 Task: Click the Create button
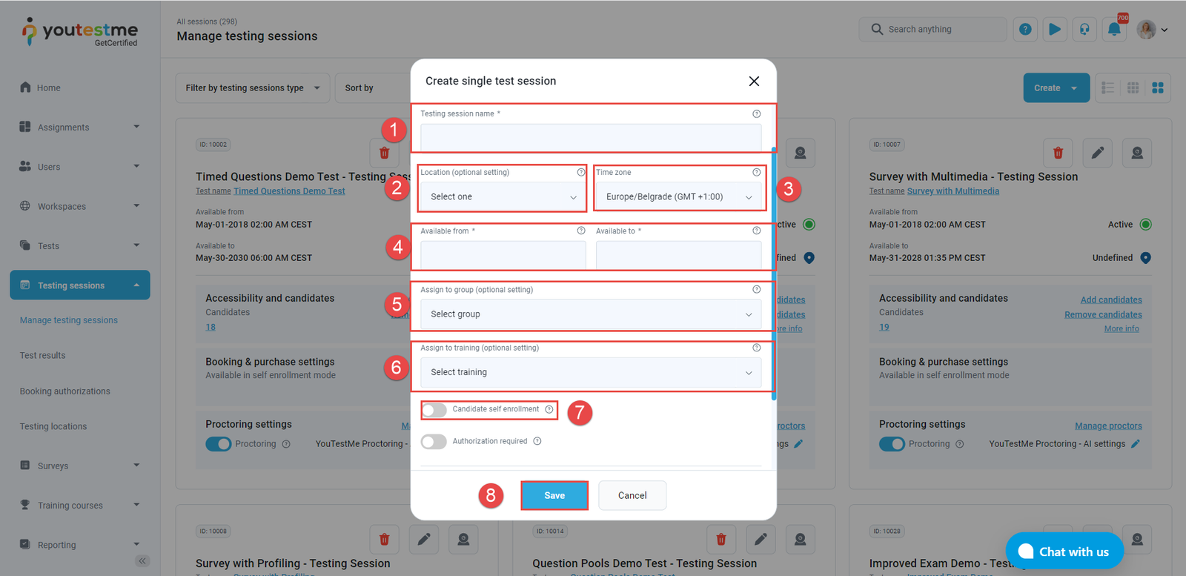(x=1056, y=88)
